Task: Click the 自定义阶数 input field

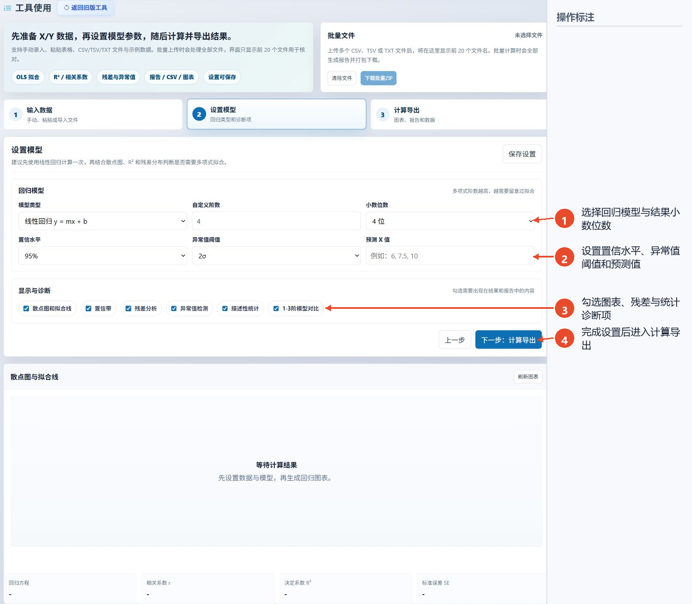Action: click(x=277, y=221)
